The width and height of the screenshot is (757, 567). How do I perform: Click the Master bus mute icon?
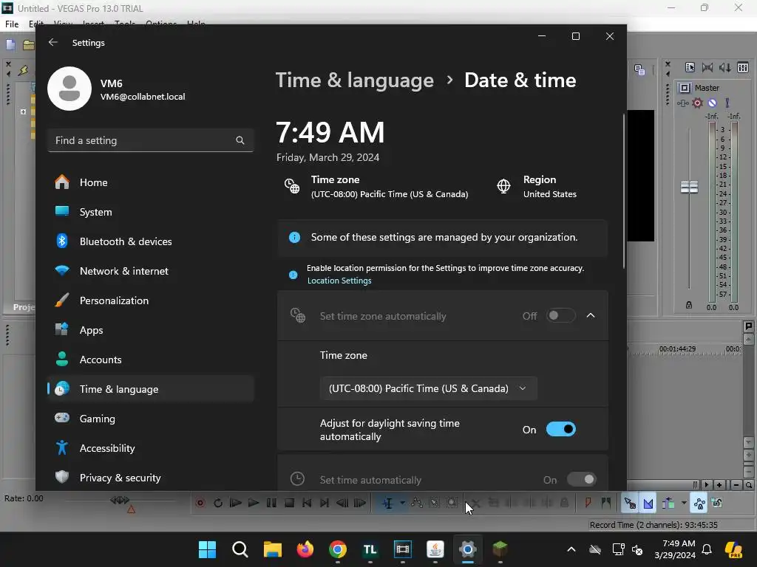[x=712, y=103]
